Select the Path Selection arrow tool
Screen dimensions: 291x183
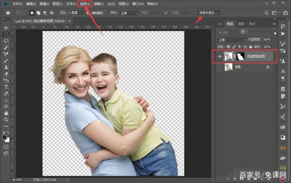(6, 100)
